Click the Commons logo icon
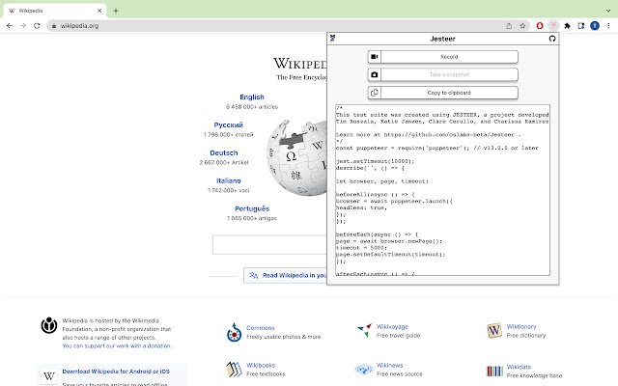This screenshot has width=618, height=386. click(x=234, y=332)
